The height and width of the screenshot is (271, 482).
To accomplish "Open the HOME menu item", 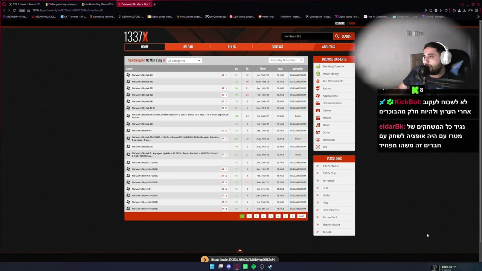I will [145, 47].
